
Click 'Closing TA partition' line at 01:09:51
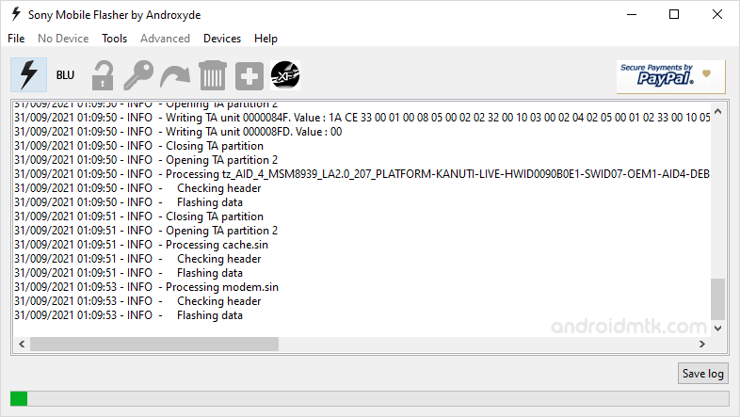tap(138, 217)
